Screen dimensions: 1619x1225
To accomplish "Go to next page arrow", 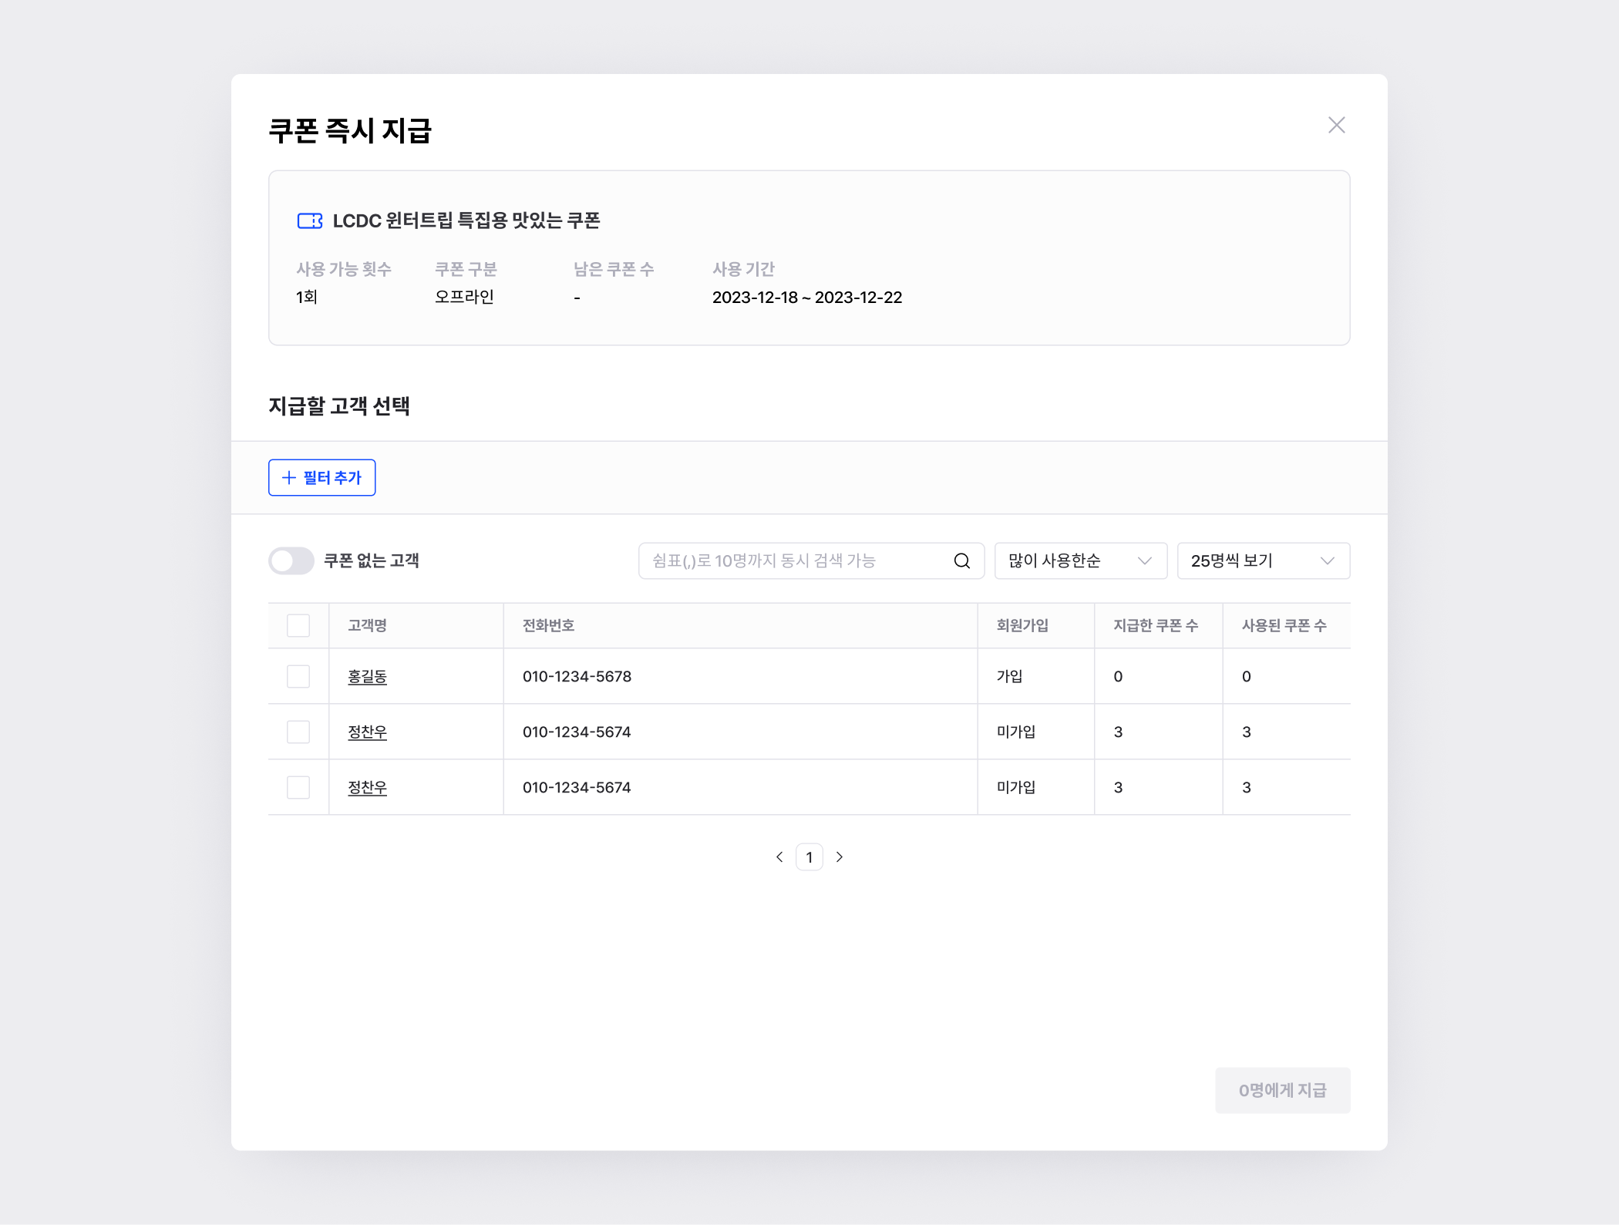I will tap(840, 856).
